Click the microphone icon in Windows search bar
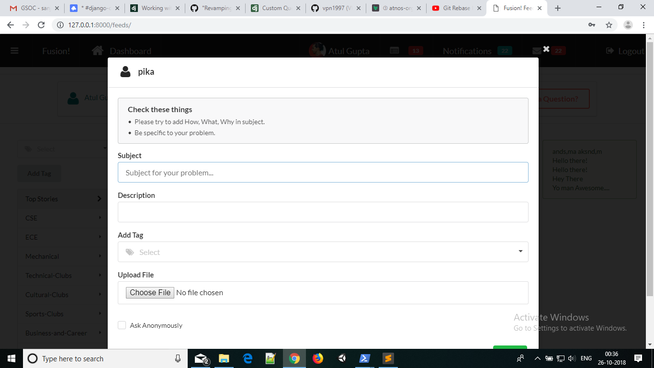 178,358
